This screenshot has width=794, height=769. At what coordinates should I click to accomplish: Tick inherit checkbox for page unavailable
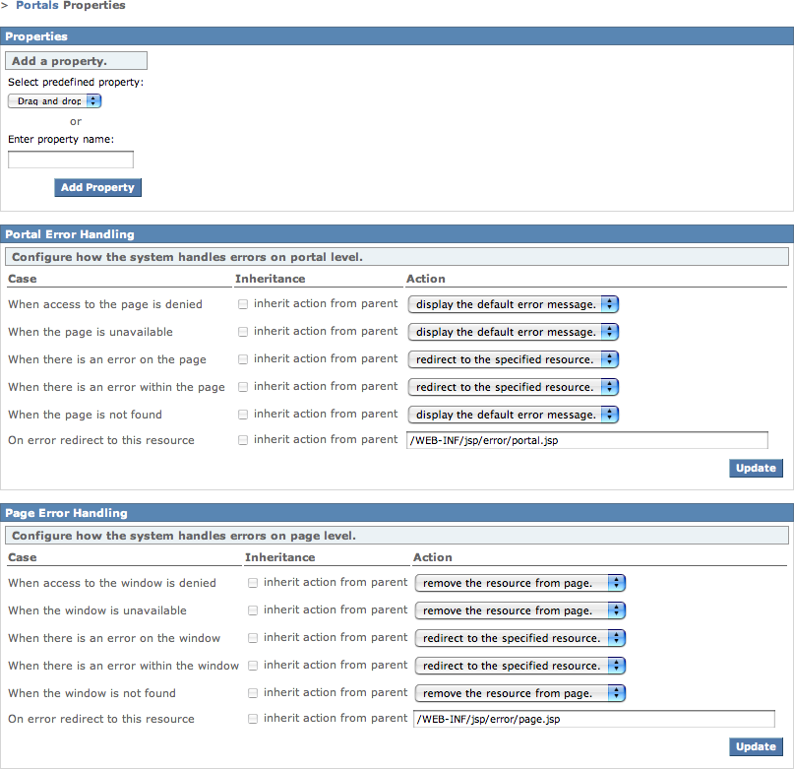[x=243, y=332]
